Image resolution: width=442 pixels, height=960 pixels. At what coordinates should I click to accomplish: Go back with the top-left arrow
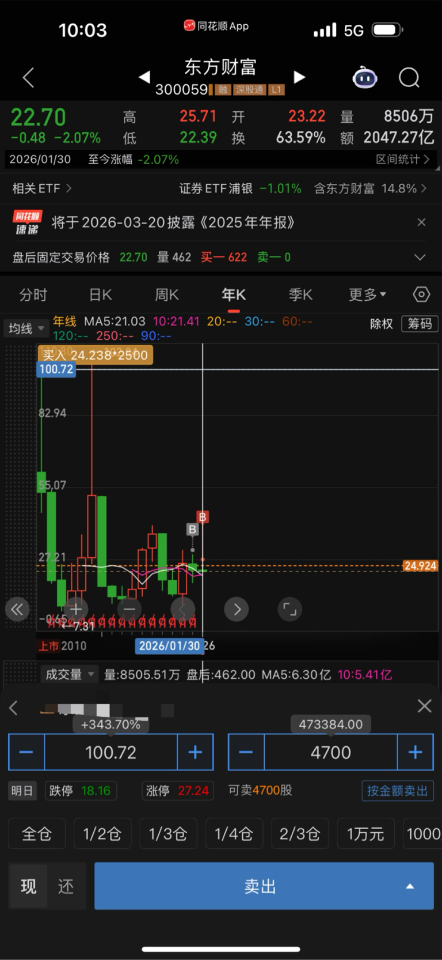click(x=28, y=77)
